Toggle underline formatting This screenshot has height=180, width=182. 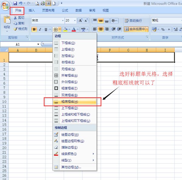coord(46,29)
